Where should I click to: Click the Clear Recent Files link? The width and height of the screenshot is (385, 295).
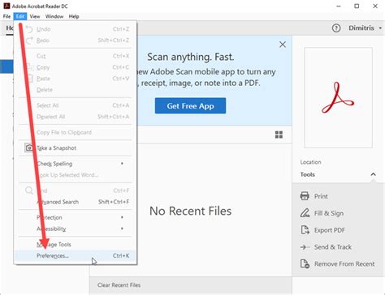click(x=119, y=285)
